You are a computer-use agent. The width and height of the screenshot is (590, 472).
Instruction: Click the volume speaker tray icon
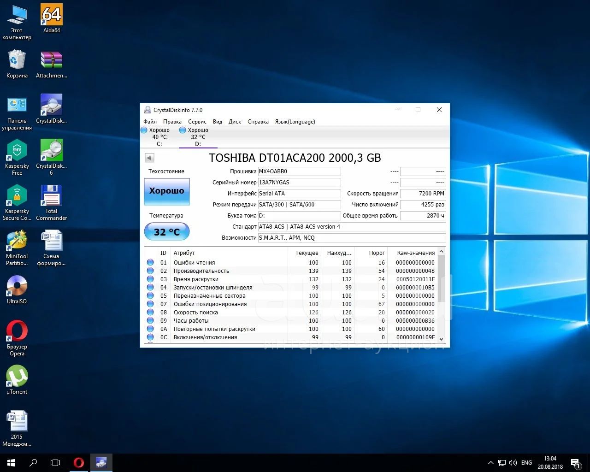(513, 463)
